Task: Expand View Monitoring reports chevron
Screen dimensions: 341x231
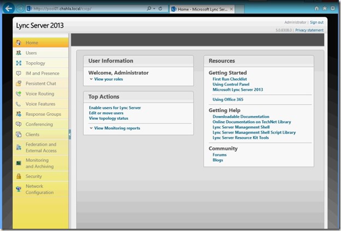Action: (91, 128)
